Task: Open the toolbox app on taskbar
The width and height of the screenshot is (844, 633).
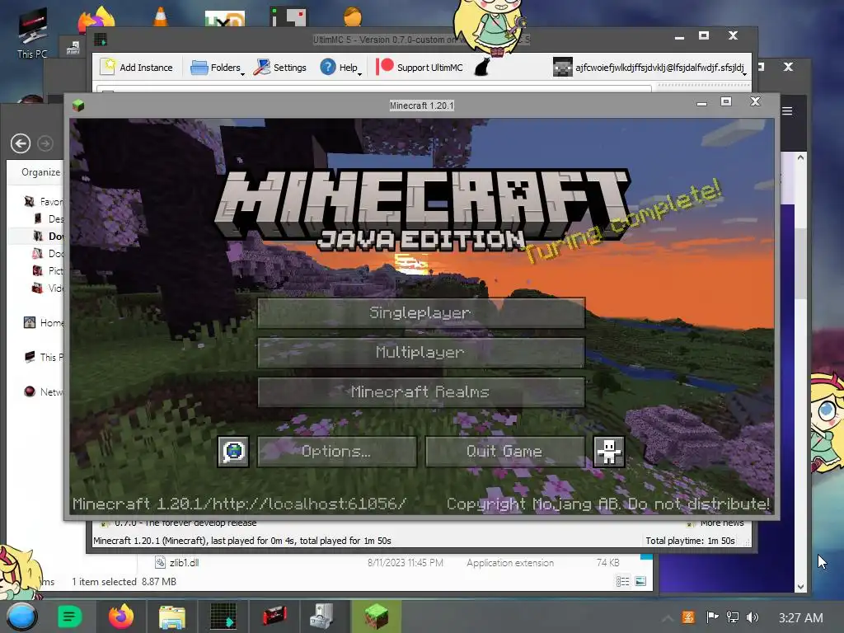Action: [322, 617]
